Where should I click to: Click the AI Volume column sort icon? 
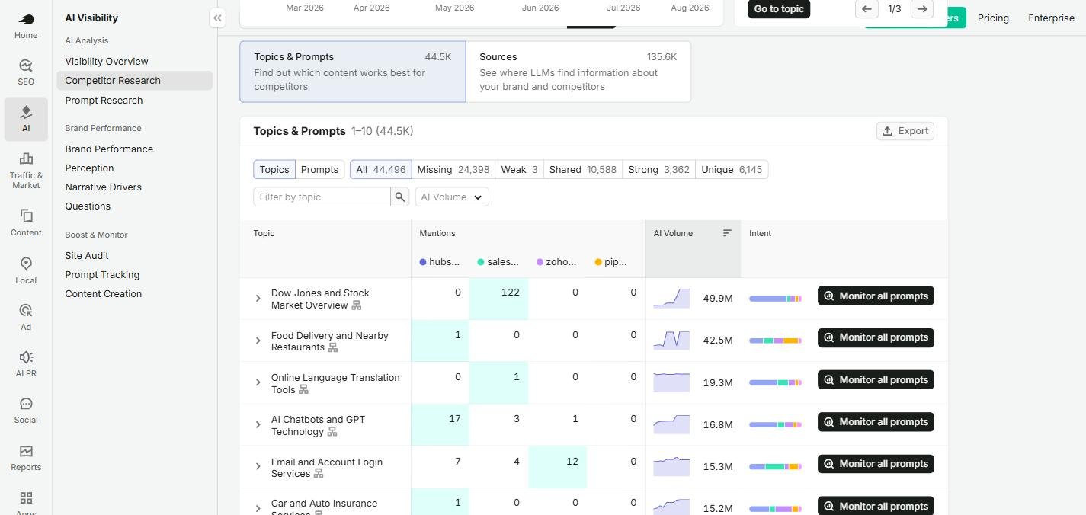[x=727, y=233]
